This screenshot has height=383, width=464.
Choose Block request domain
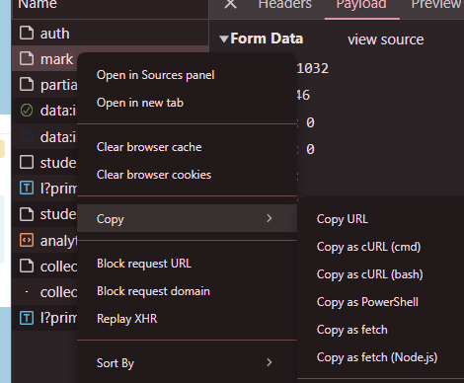coord(187,291)
